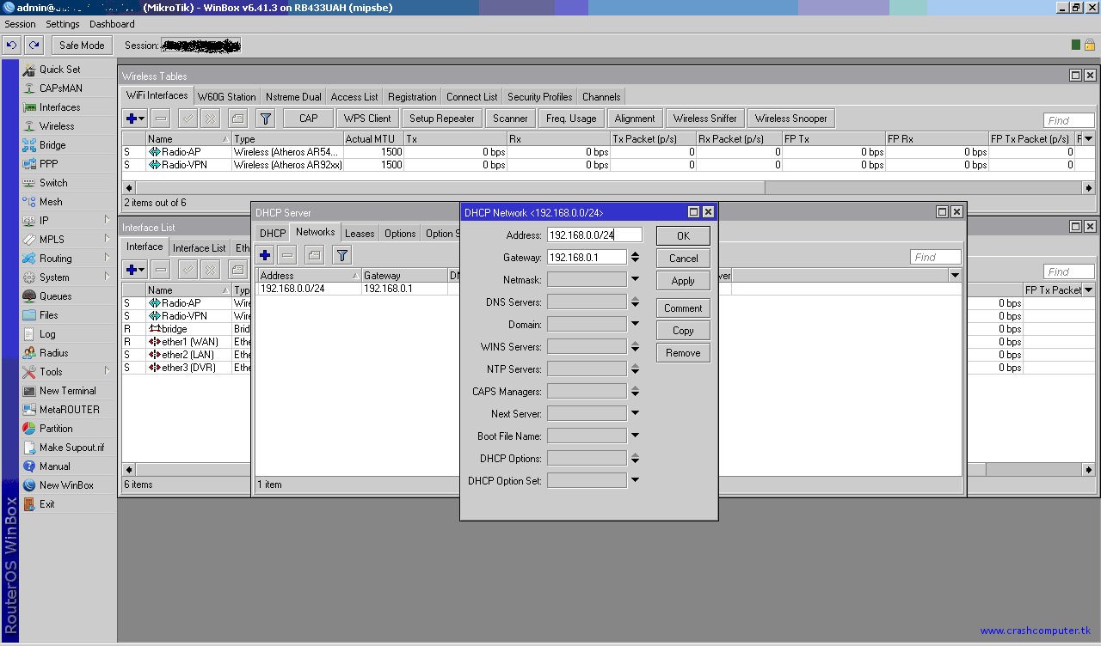
Task: Go to PPP in the sidebar
Action: pyautogui.click(x=48, y=164)
